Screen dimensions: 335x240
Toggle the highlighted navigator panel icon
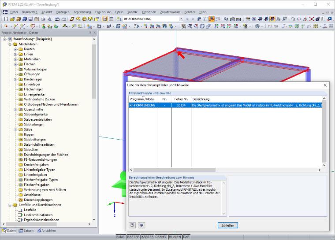point(105,19)
